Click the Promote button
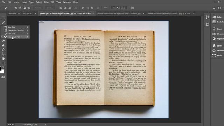 tap(38, 8)
